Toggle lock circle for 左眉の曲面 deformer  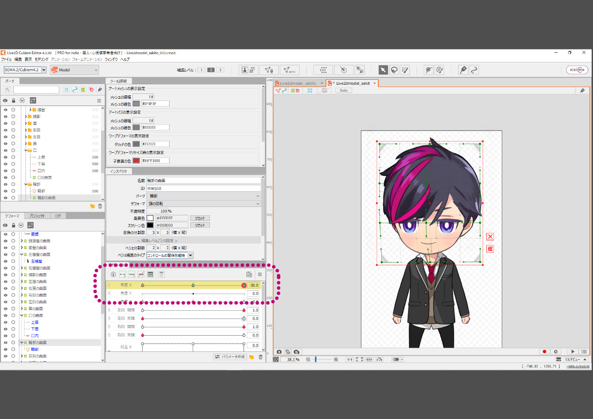tap(13, 281)
